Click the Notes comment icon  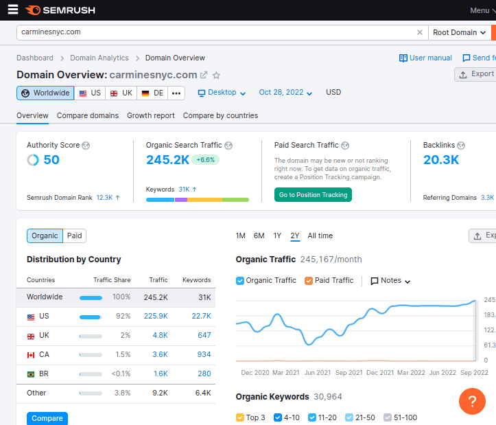point(374,281)
